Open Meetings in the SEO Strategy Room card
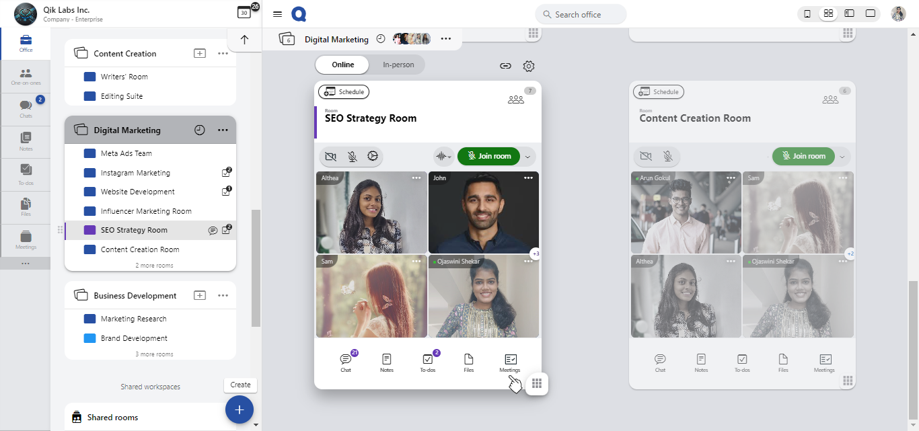This screenshot has height=431, width=919. coord(510,362)
